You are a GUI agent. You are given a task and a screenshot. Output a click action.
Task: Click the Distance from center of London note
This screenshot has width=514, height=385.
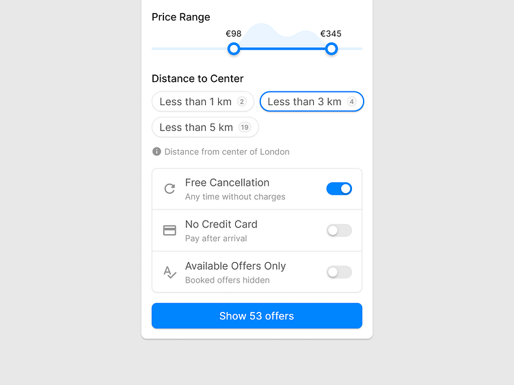(227, 152)
